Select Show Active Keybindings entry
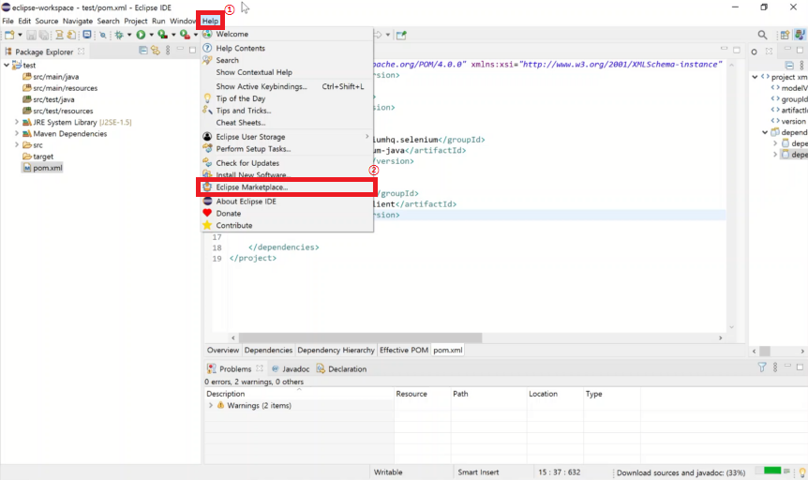Screen dimensions: 808x480 [x=287, y=86]
